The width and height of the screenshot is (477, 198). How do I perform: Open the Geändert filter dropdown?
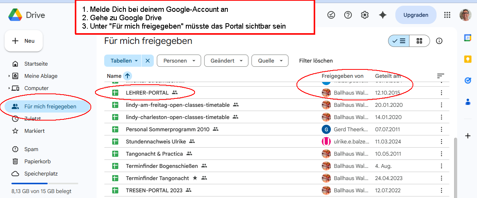pos(226,61)
